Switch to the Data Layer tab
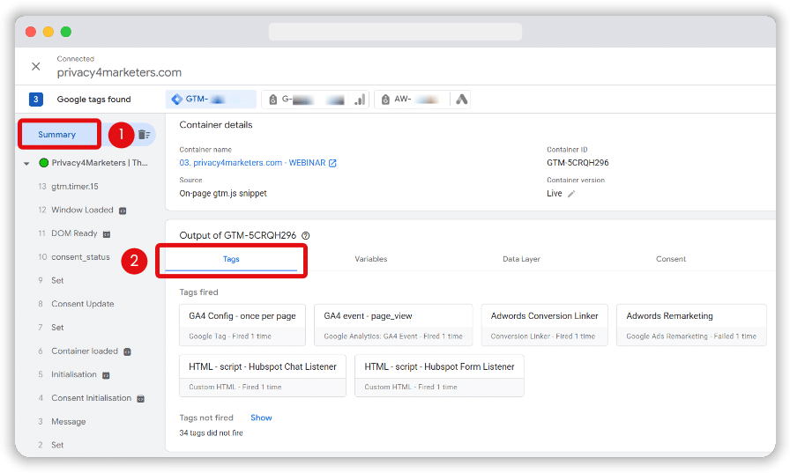 tap(521, 259)
